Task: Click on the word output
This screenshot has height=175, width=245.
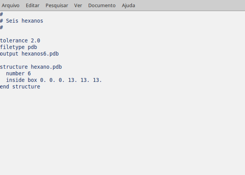Action: coord(9,54)
